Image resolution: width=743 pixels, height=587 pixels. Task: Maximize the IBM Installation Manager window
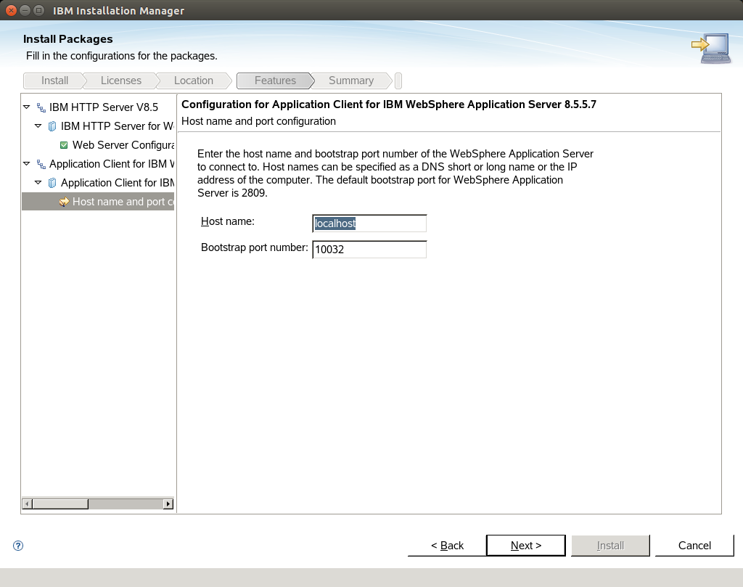[x=39, y=10]
